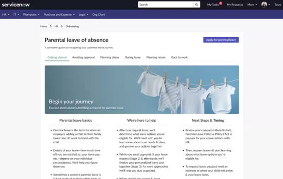
Task: Expand the HR dropdown menu
Action: [x=6, y=14]
